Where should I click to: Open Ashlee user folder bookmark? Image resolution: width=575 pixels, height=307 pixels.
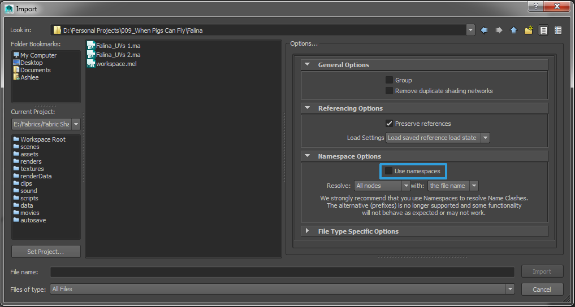[x=25, y=77]
